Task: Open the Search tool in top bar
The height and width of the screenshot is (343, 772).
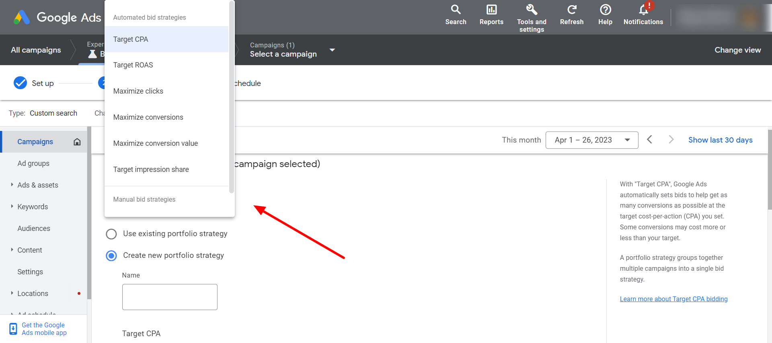Action: (456, 15)
